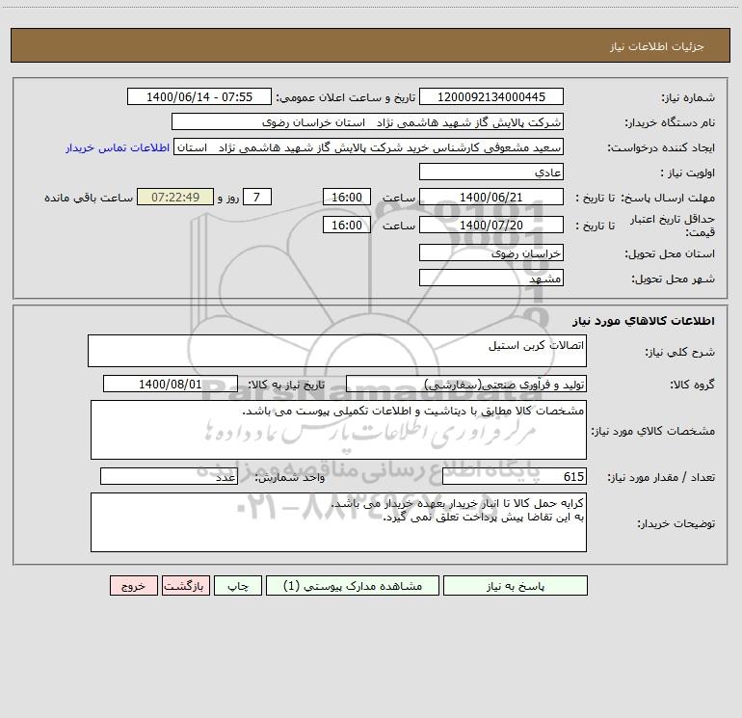The image size is (742, 718).
Task: Click the جزئیات اطلاعات نیاز header title
Action: [657, 46]
